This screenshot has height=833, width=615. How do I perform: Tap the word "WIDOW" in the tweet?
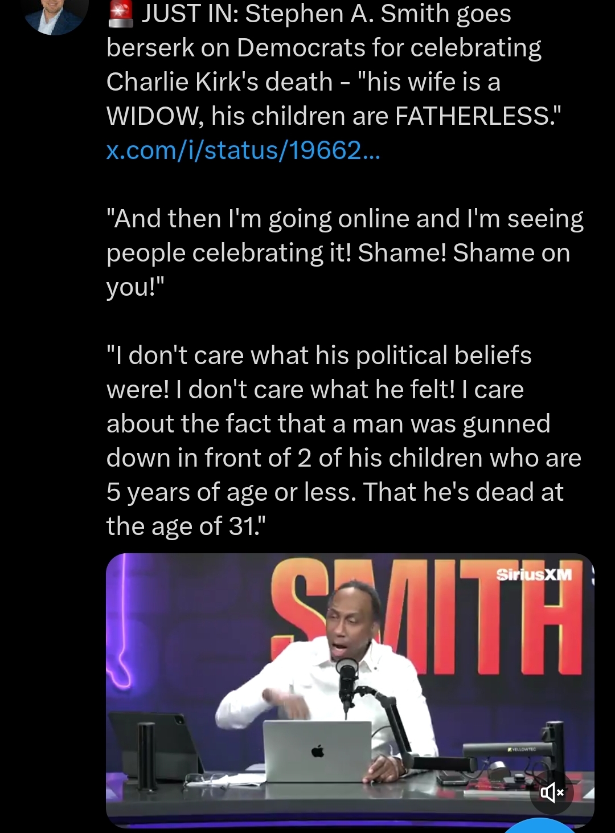coord(153,116)
